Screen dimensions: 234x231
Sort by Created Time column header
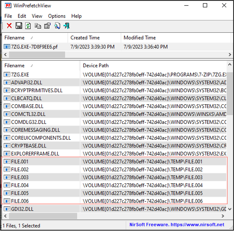point(94,38)
